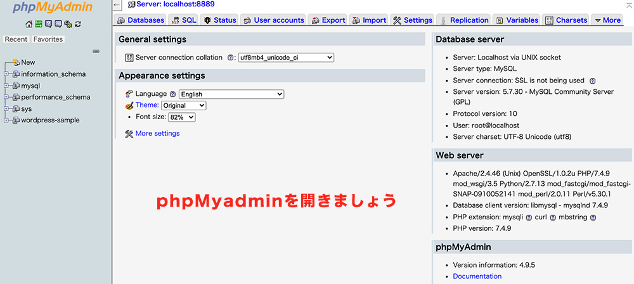Select the mysql database name
The height and width of the screenshot is (284, 634).
[30, 86]
